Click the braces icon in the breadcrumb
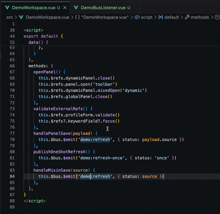Image resolution: width=220 pixels, height=214 pixels. pos(77,17)
